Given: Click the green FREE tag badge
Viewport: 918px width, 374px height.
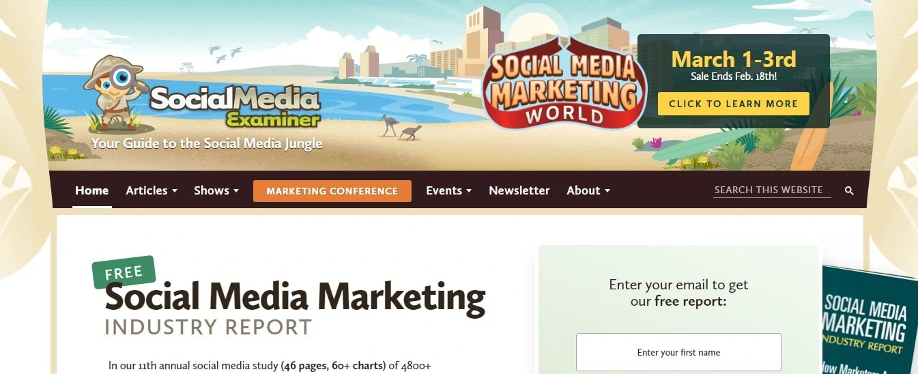Looking at the screenshot, I should [x=124, y=272].
